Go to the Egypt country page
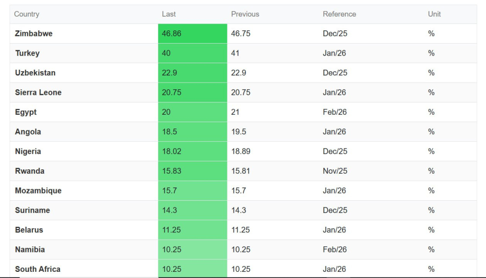 26,112
